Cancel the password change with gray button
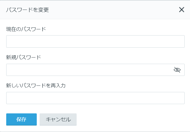 click(58, 119)
